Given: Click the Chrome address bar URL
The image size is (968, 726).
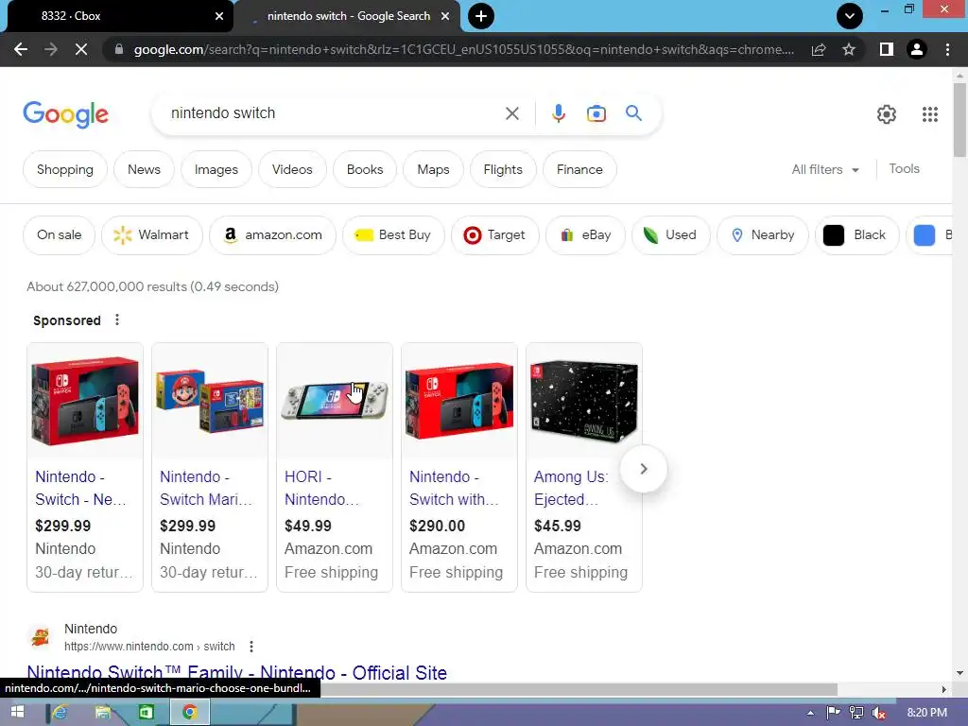Looking at the screenshot, I should (x=463, y=49).
